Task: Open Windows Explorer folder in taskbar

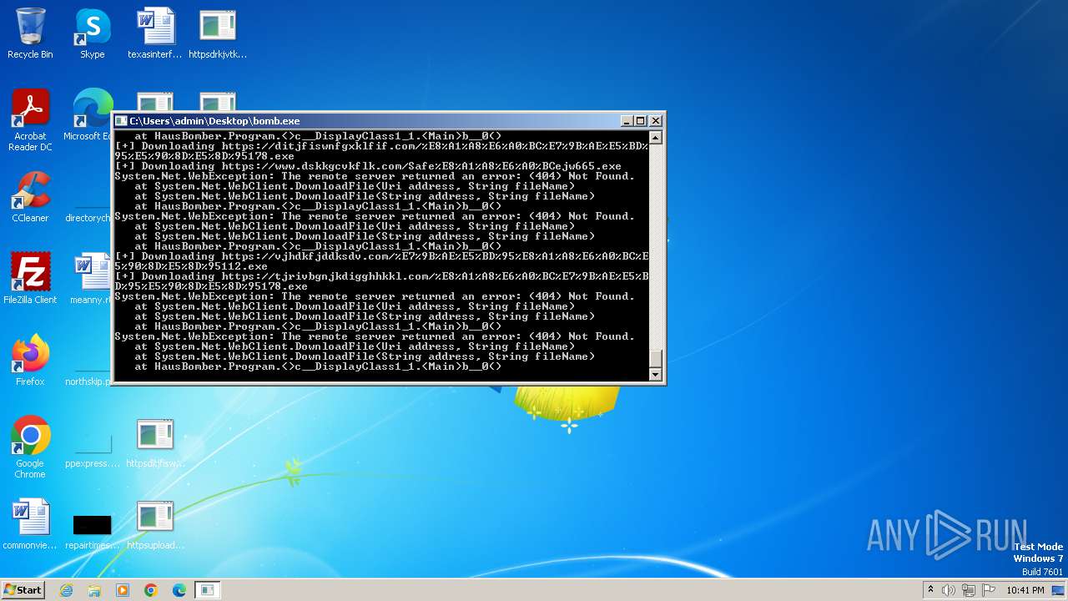Action: (x=94, y=590)
